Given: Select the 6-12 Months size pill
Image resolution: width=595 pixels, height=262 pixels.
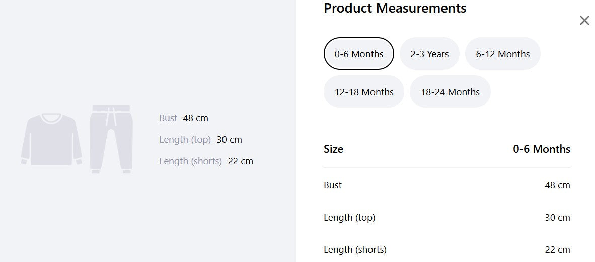Looking at the screenshot, I should coord(502,54).
